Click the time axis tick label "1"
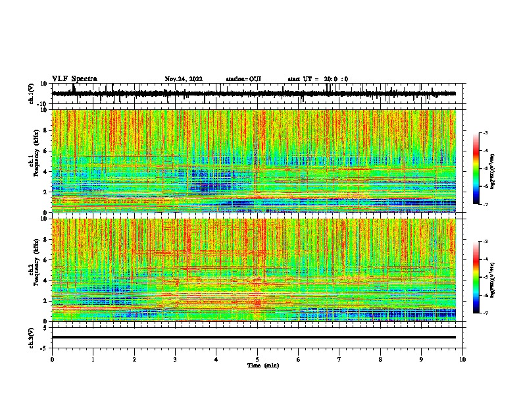Image resolution: width=521 pixels, height=403 pixels. [93, 360]
